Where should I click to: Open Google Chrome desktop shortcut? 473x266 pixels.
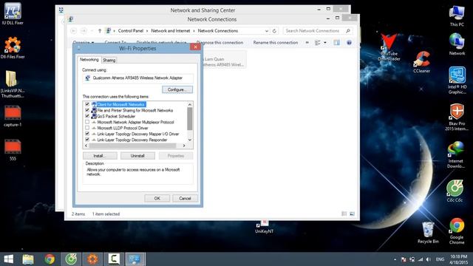tap(457, 231)
